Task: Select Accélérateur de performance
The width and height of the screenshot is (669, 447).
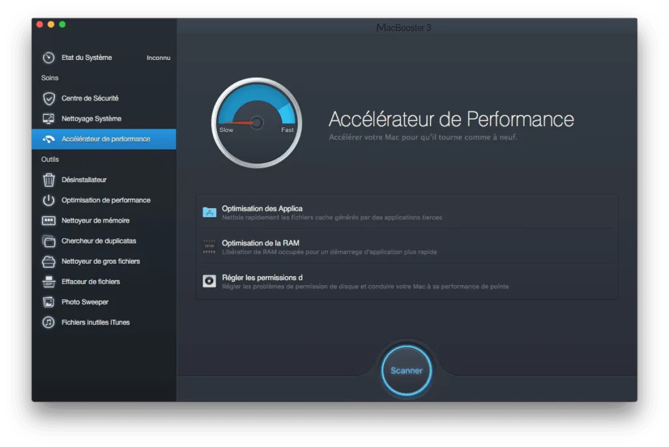Action: [103, 138]
